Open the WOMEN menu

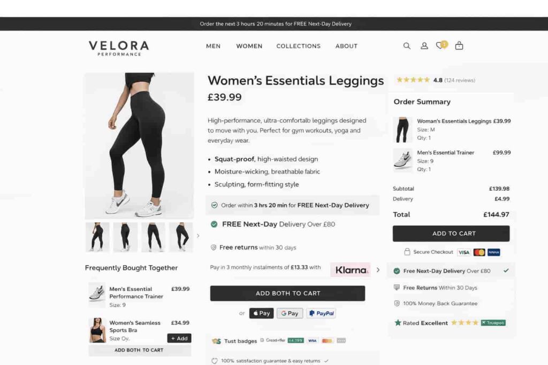click(x=249, y=46)
